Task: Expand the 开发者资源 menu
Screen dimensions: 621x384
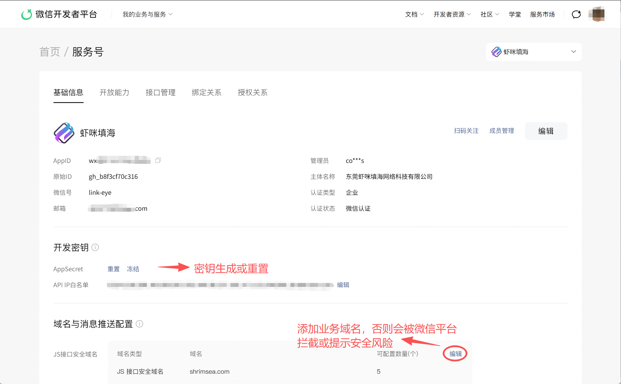Action: pos(452,14)
